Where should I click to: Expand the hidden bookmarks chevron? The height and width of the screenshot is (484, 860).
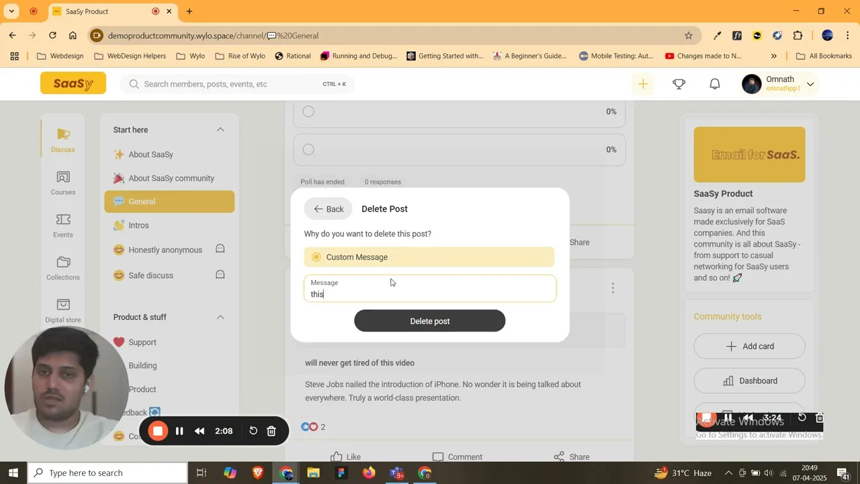(774, 56)
